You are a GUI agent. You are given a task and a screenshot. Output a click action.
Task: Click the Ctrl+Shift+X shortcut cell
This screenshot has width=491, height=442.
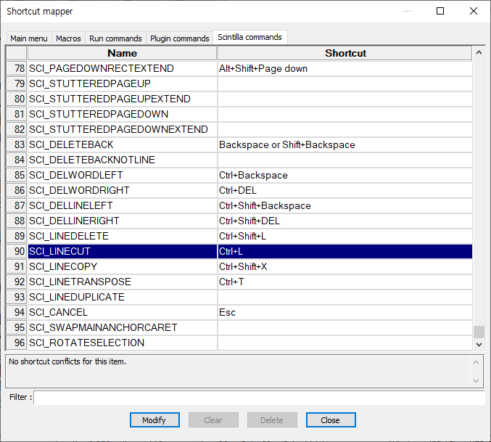(x=345, y=266)
